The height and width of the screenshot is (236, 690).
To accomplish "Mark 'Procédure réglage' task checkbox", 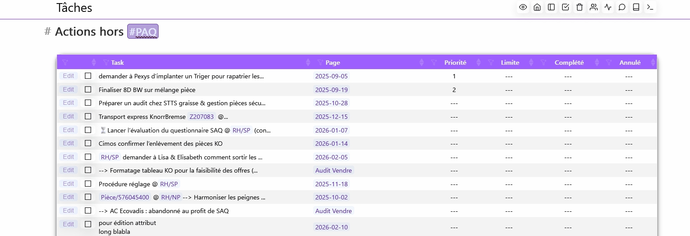I will pos(88,184).
